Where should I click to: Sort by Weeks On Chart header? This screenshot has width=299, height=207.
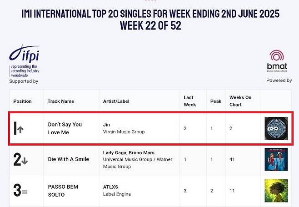click(x=240, y=101)
